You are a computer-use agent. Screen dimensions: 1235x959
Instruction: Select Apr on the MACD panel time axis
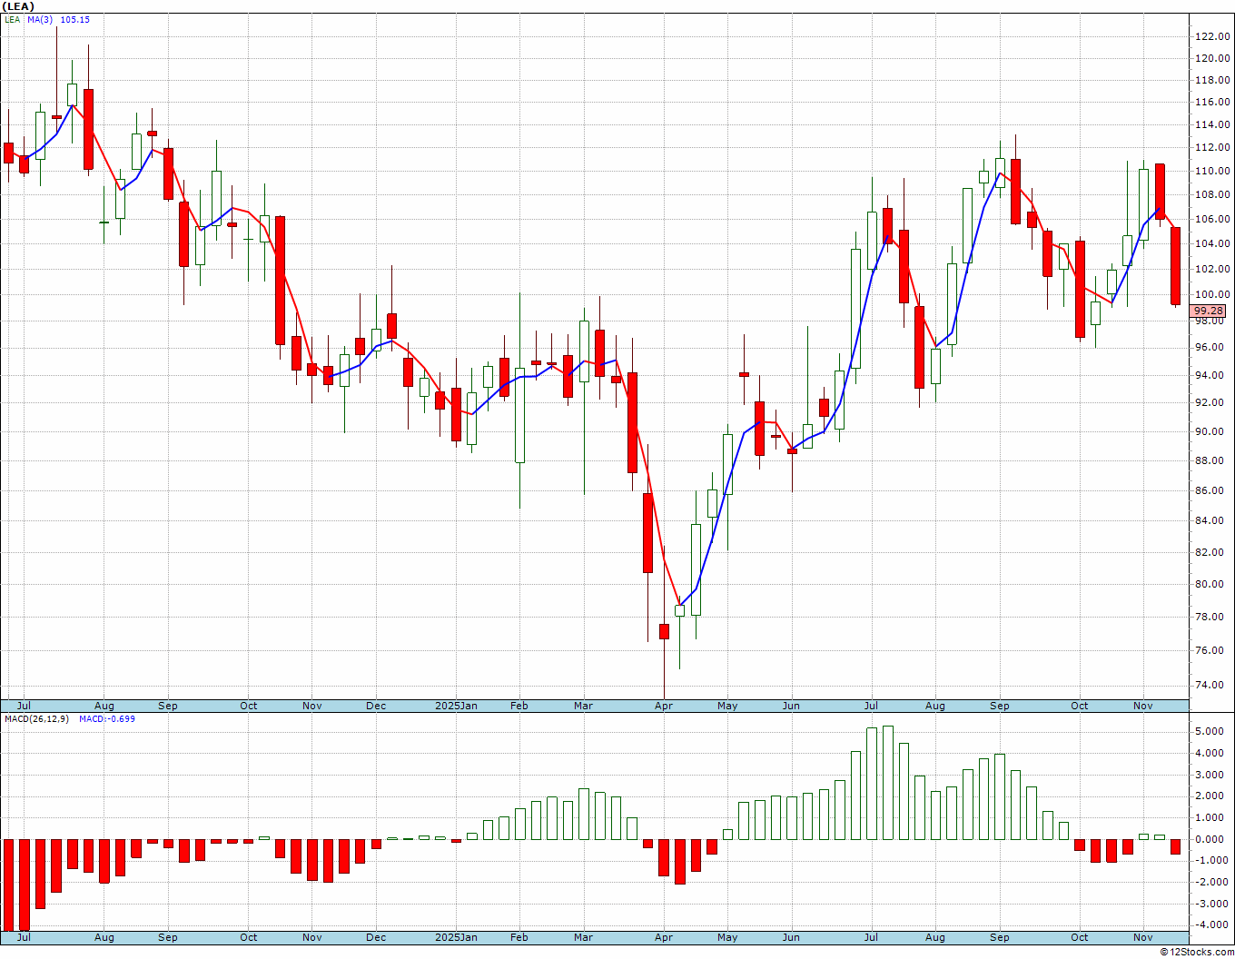(664, 937)
